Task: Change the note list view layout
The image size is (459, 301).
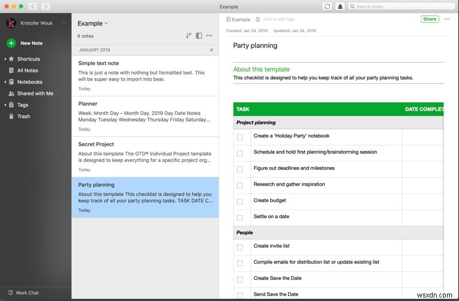Action: point(199,36)
